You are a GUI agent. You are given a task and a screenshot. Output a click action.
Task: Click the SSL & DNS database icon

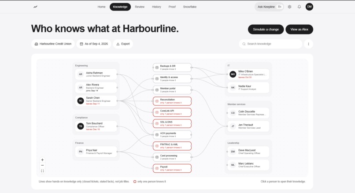157,123
